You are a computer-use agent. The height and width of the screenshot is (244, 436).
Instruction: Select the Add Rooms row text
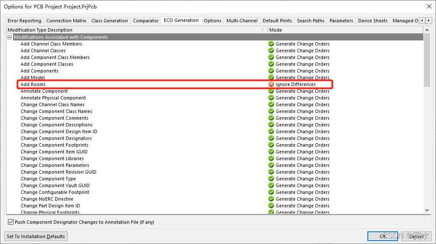click(x=33, y=84)
